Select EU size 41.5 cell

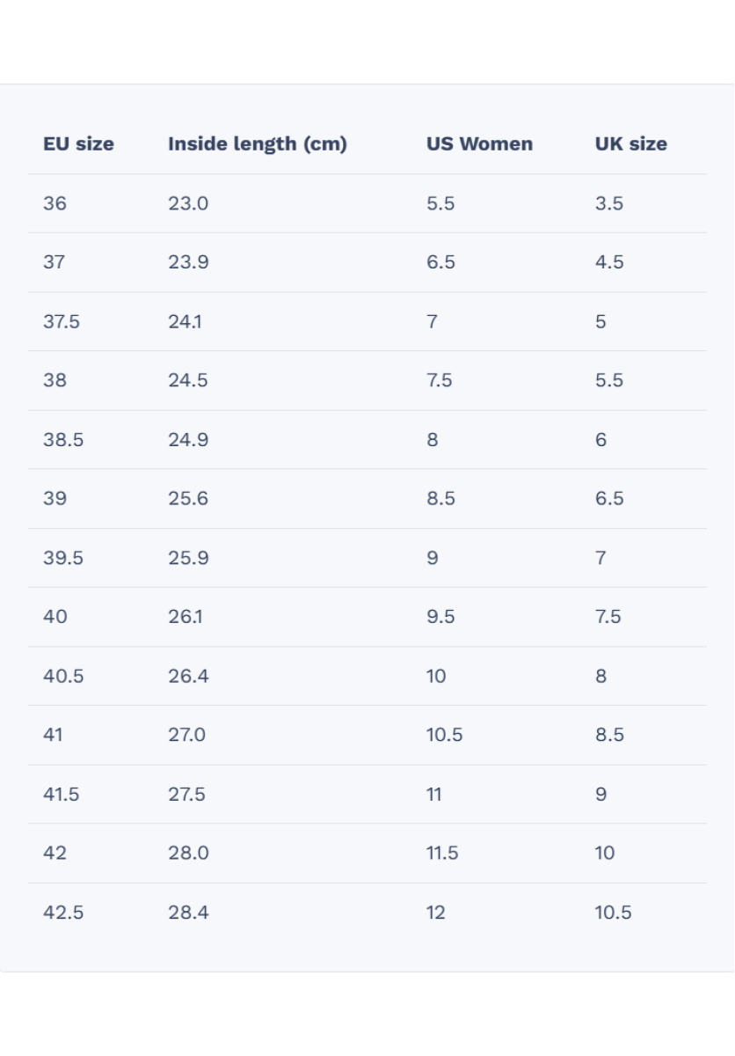[62, 794]
